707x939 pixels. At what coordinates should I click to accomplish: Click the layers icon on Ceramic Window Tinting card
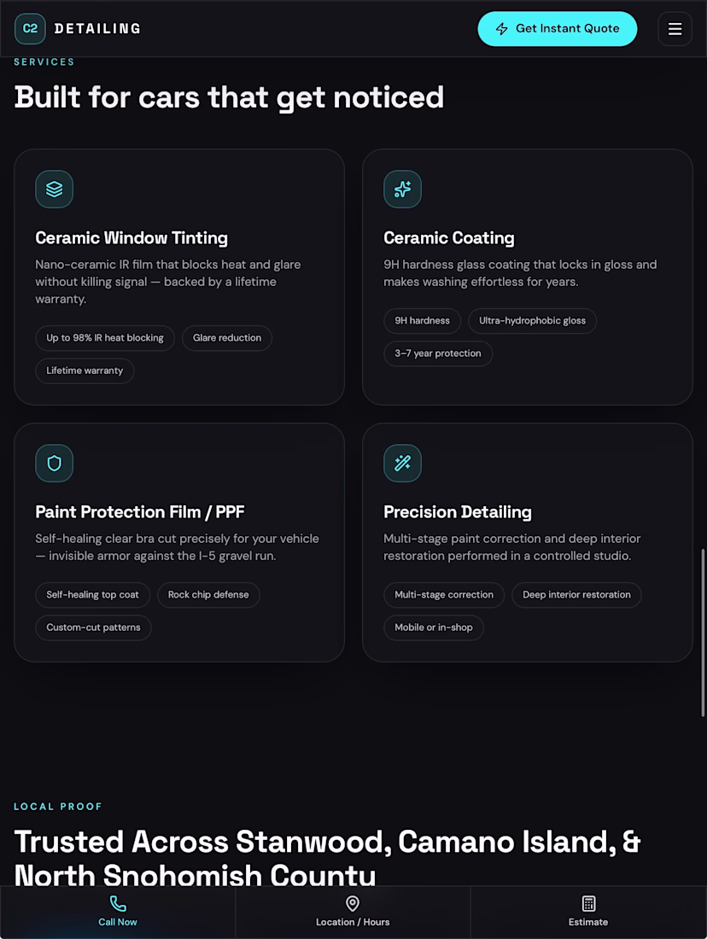coord(55,190)
